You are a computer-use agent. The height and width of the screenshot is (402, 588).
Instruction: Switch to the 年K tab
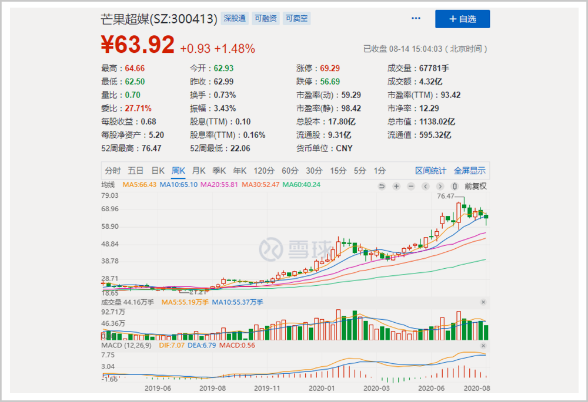pyautogui.click(x=240, y=171)
